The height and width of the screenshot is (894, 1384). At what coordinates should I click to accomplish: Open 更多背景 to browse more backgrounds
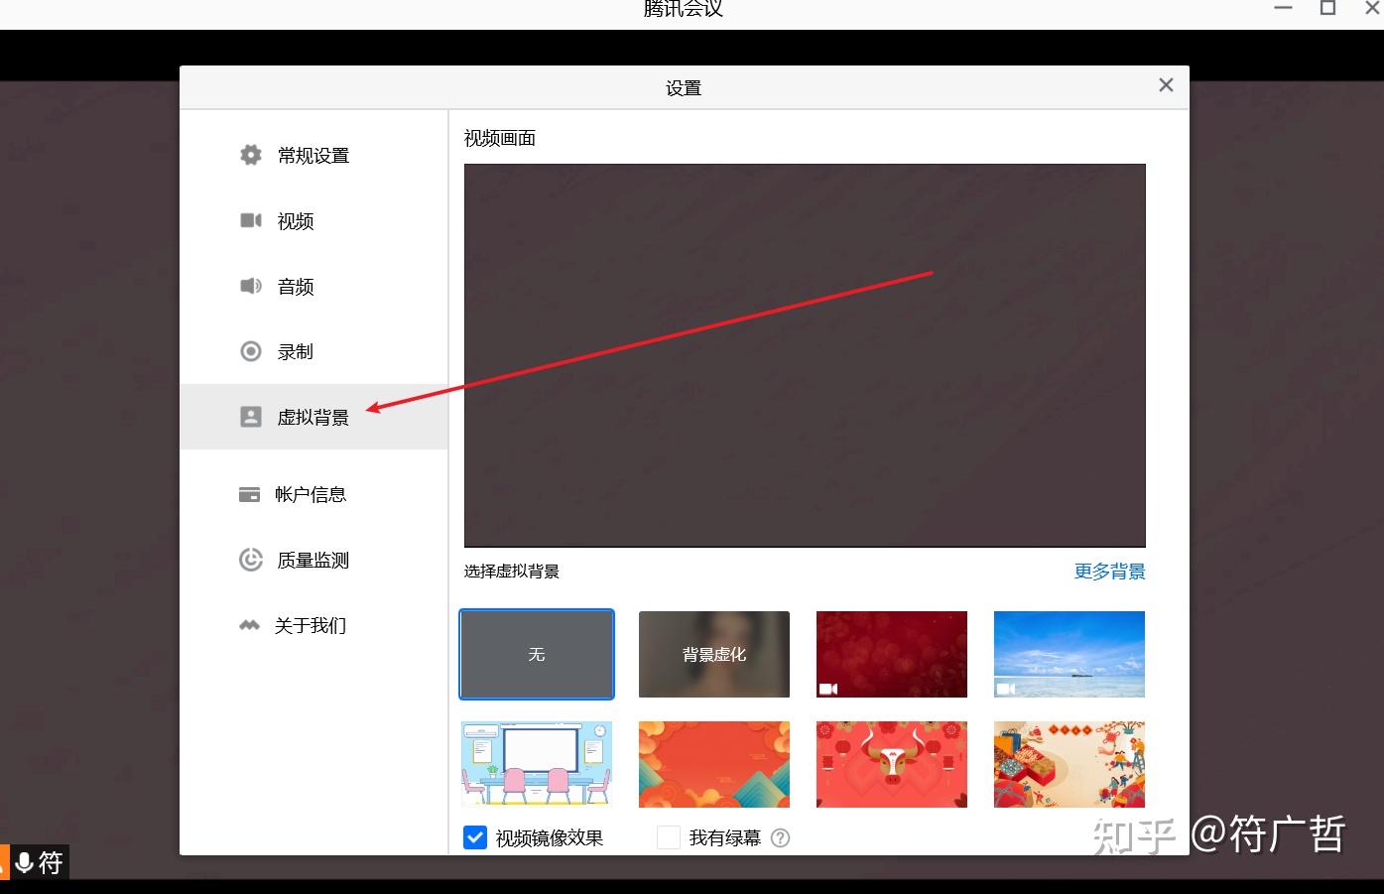(x=1109, y=572)
